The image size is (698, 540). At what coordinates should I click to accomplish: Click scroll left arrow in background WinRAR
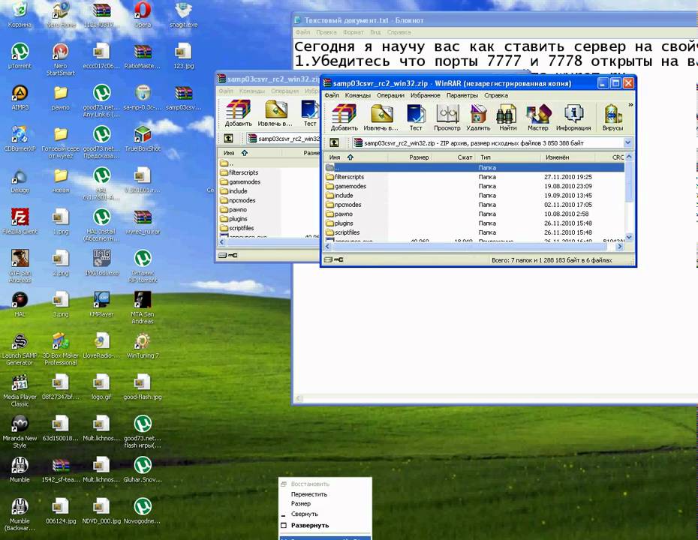pyautogui.click(x=223, y=242)
